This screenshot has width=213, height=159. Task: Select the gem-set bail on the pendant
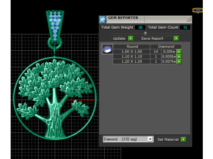(55, 27)
